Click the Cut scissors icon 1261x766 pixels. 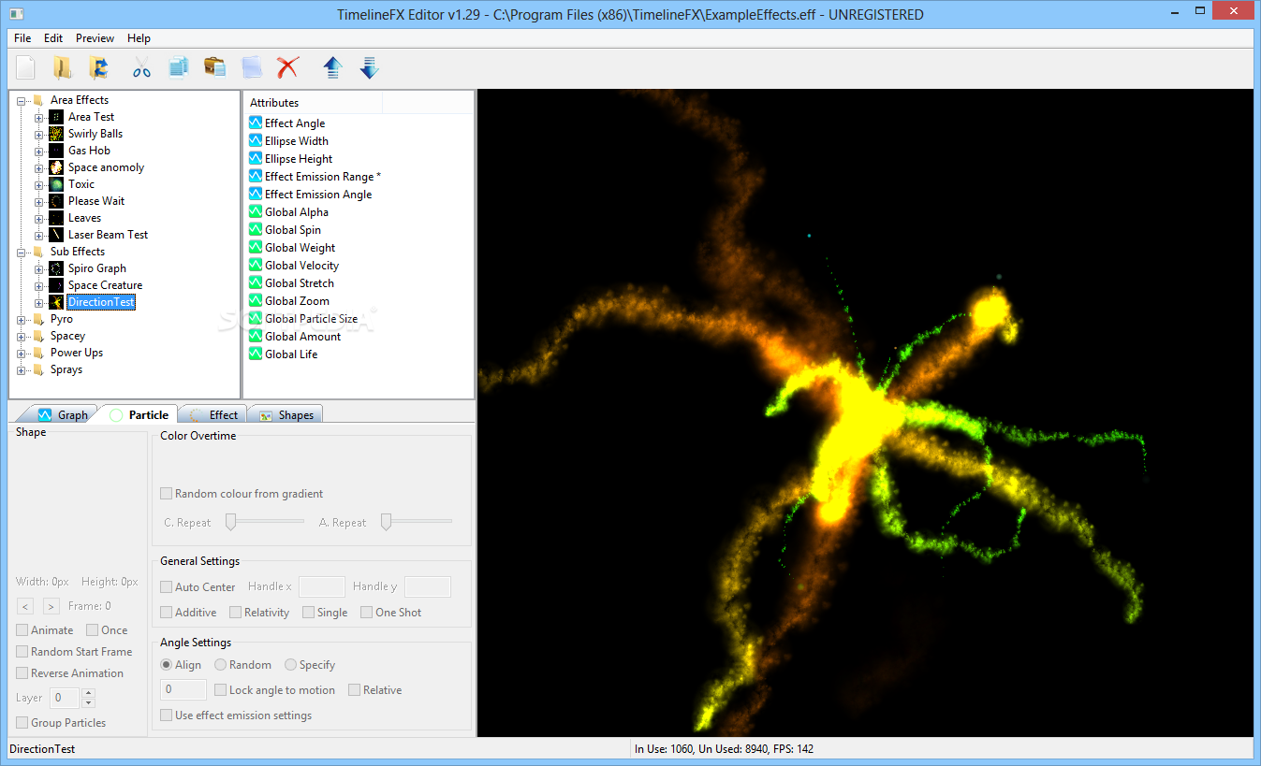[x=141, y=67]
